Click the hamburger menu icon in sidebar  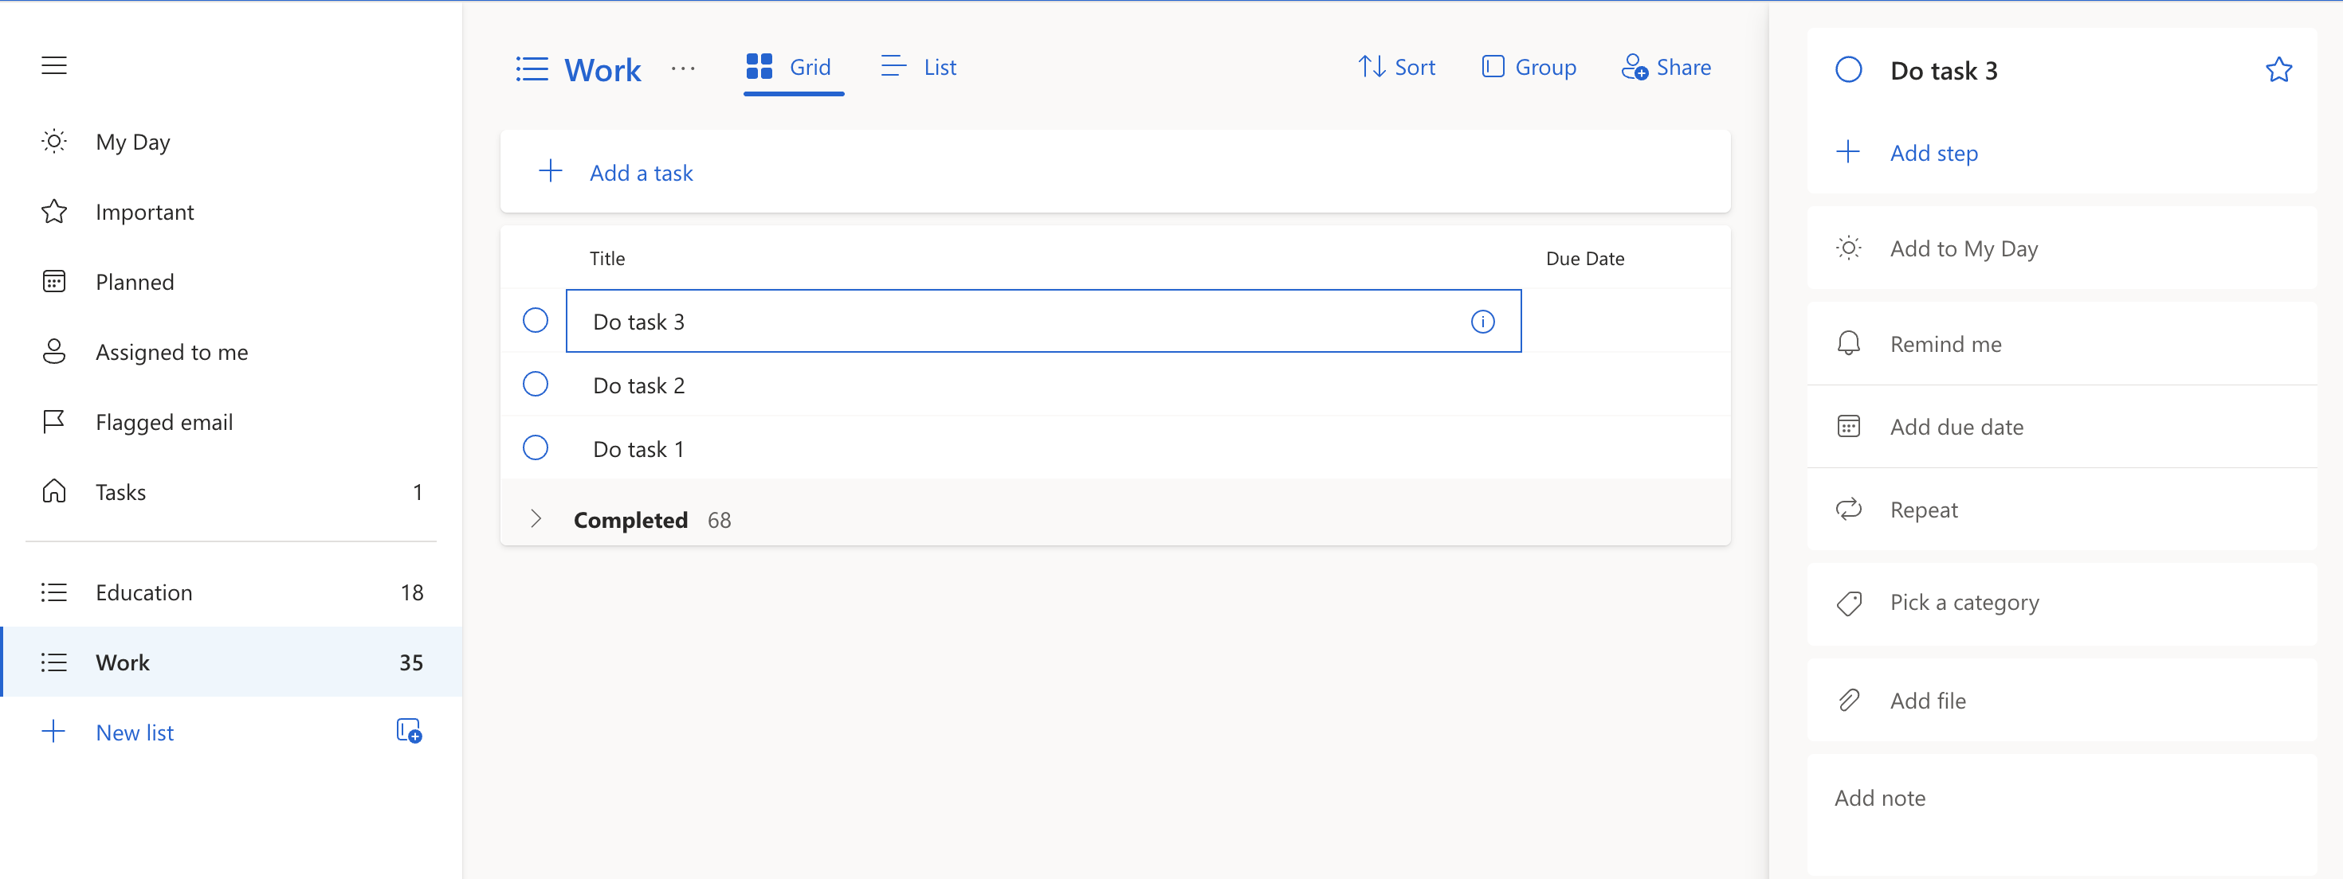tap(53, 65)
